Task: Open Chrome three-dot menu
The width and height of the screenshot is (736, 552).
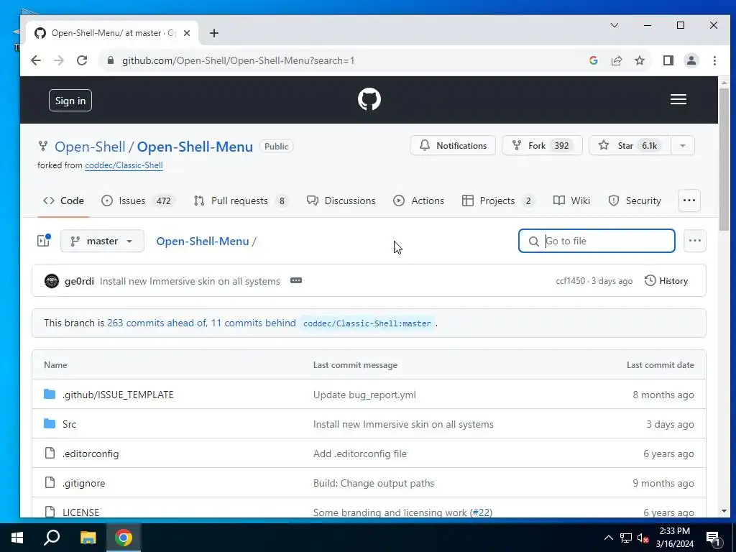Action: pyautogui.click(x=714, y=60)
